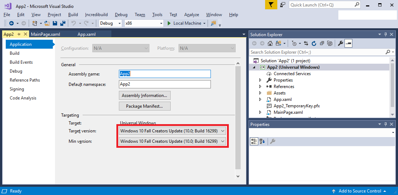The width and height of the screenshot is (398, 195).
Task: Click the Save All double-floppy icon
Action: coord(63,23)
